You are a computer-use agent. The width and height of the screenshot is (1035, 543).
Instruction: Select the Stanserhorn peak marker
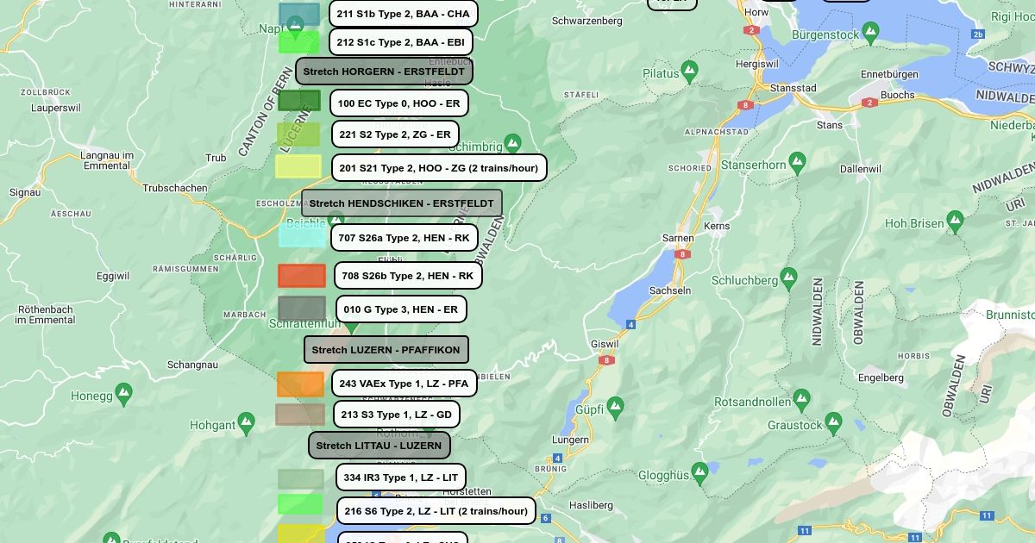797,161
